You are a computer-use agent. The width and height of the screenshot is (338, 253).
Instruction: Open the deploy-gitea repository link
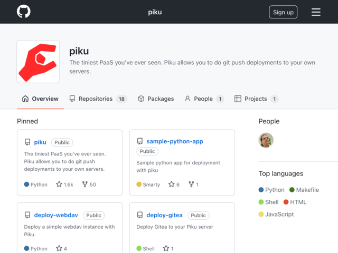tap(164, 215)
